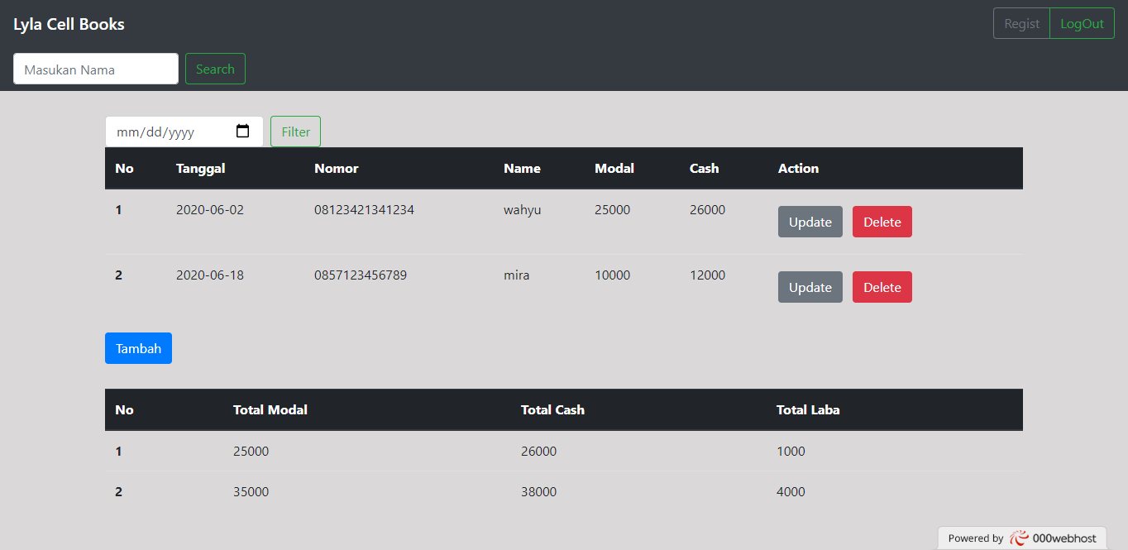Select the date 2020-06-18 cell
1128x550 pixels.
[210, 275]
